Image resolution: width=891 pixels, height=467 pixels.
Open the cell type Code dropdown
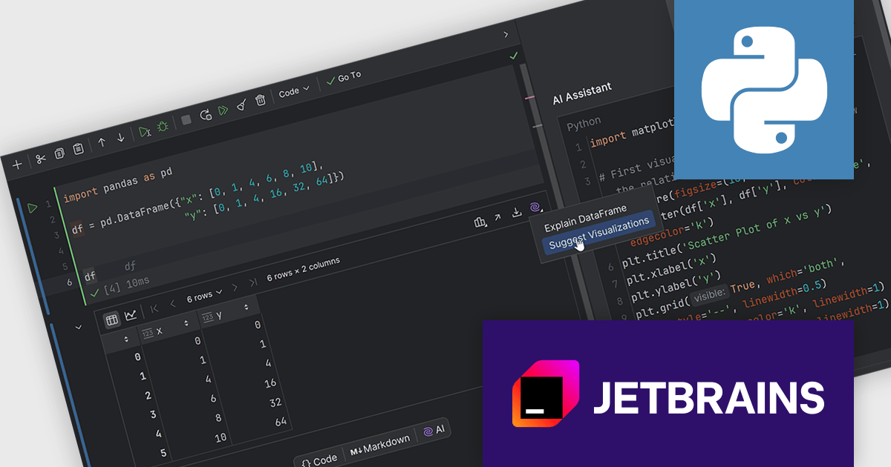pyautogui.click(x=294, y=91)
